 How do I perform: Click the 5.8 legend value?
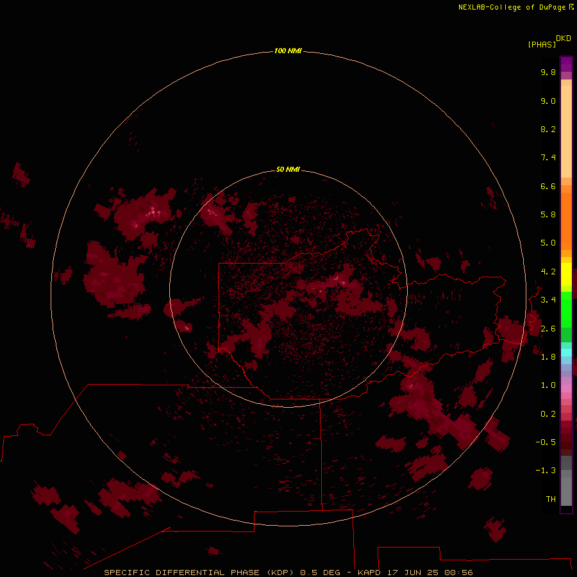click(548, 215)
